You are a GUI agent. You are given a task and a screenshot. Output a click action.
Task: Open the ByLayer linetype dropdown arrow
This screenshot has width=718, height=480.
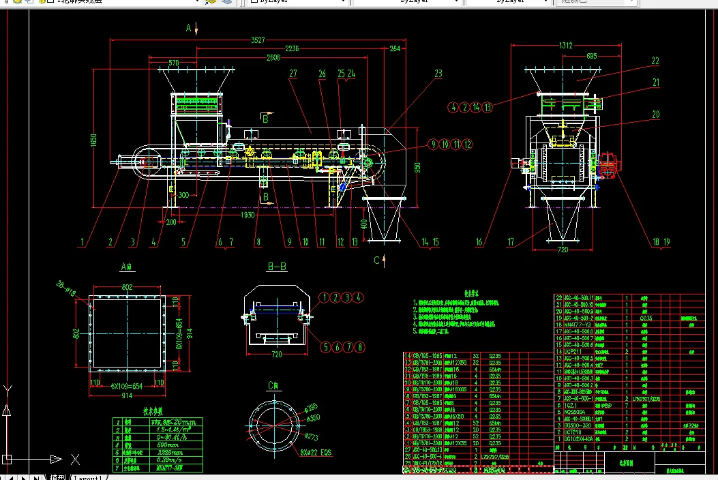(457, 1)
